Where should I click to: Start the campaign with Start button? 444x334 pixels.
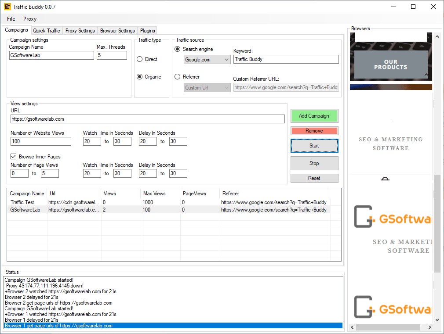[314, 146]
